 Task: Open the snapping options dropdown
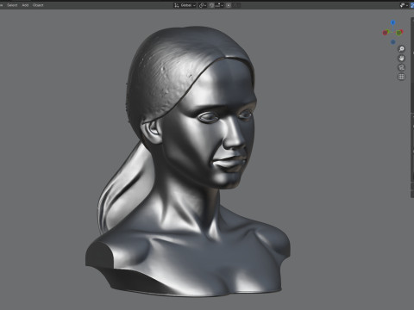point(219,5)
